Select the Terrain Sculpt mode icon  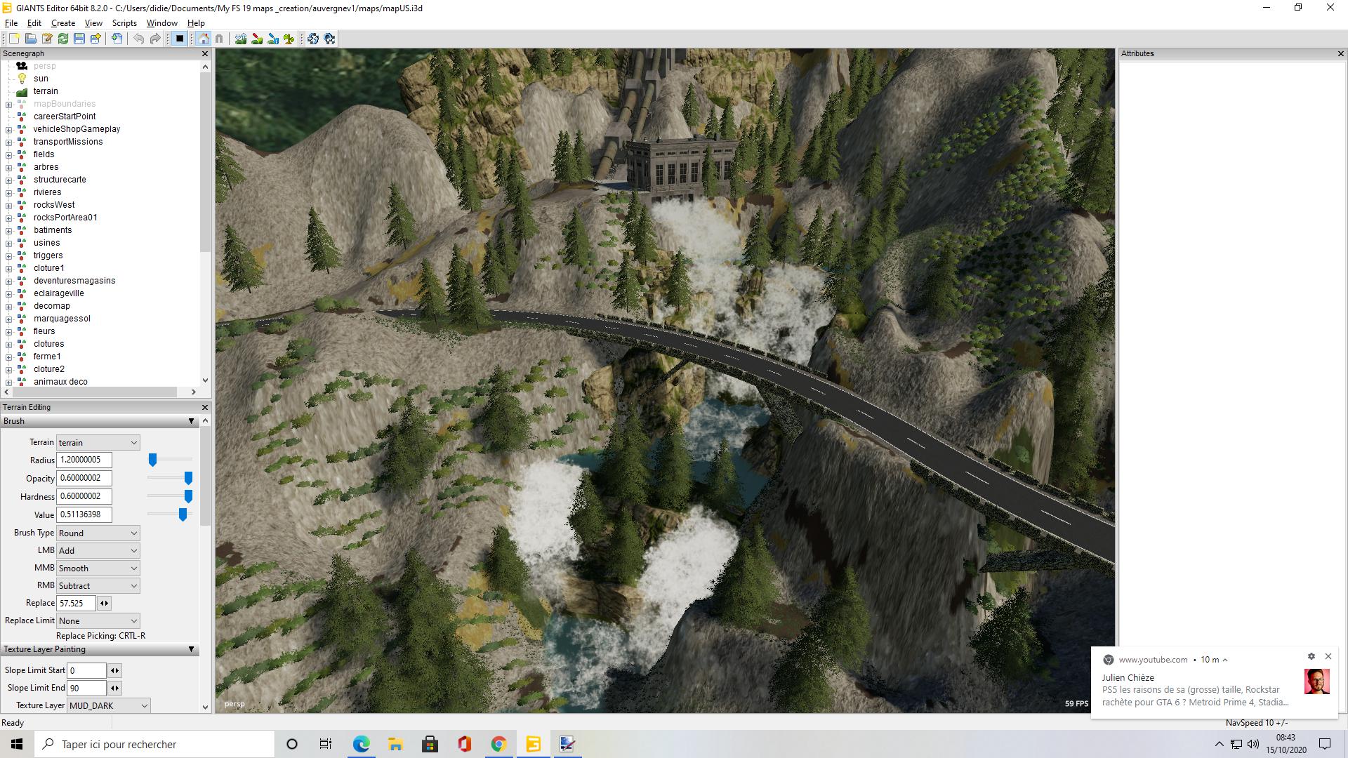tap(241, 39)
